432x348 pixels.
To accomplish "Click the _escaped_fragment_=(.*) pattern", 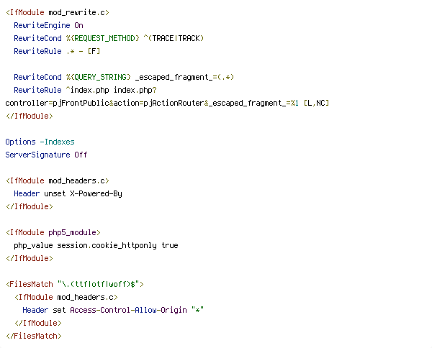I will click(184, 77).
